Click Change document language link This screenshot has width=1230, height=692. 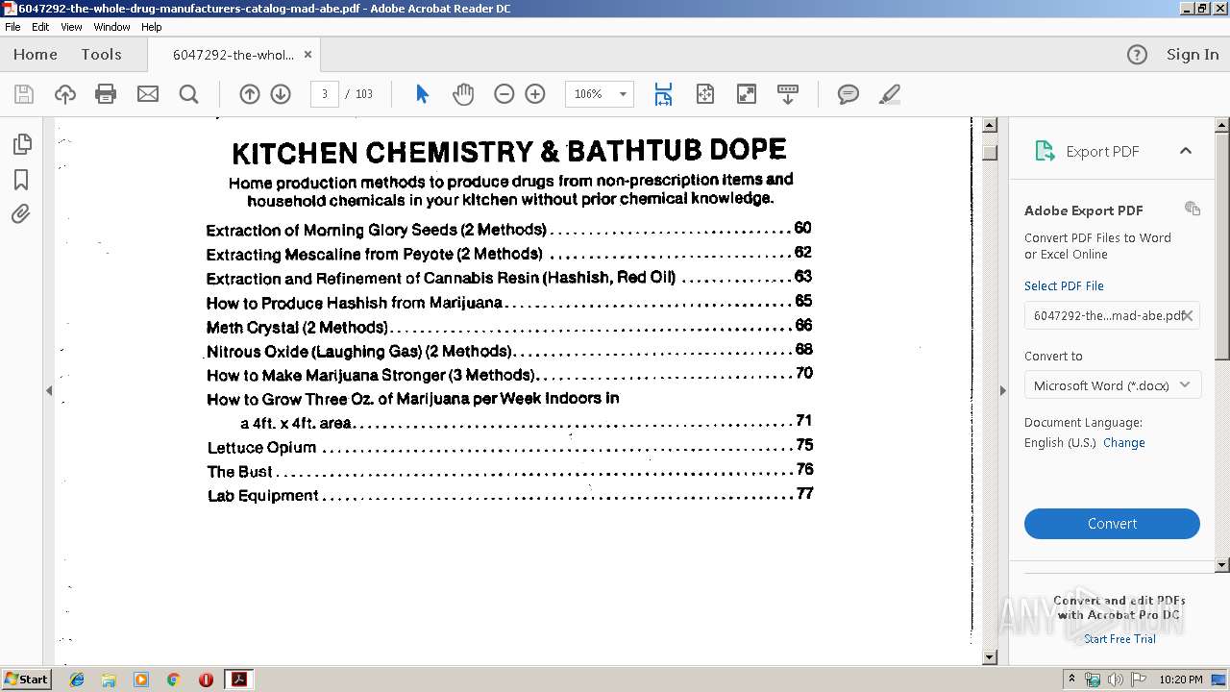coord(1124,443)
